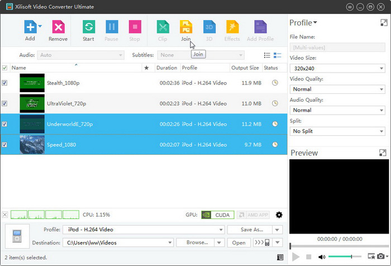
Task: Click the Speed_1080 mountain thumbnail
Action: [x=32, y=145]
